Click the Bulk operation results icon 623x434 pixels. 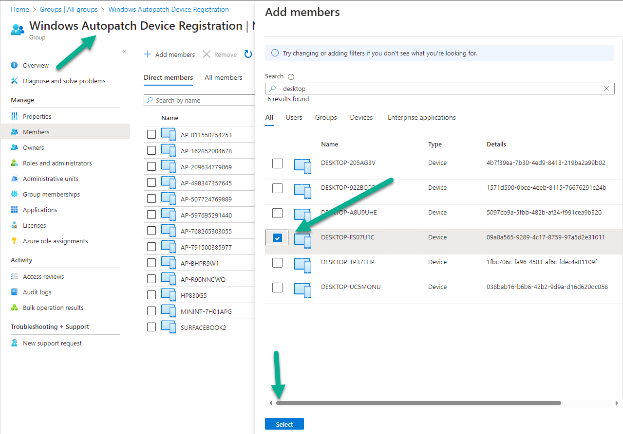point(14,307)
